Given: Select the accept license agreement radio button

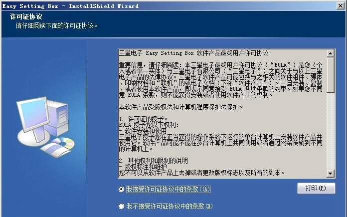Looking at the screenshot, I should pos(121,190).
